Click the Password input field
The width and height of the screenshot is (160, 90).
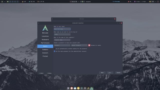point(62,45)
